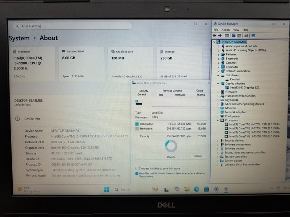Click the Product ID value 00330-50496-23067-AAOEM
The width and height of the screenshot is (290, 217).
coord(71,165)
